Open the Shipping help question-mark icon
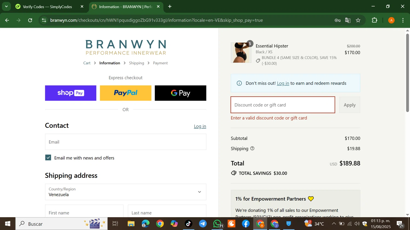The image size is (410, 230). click(x=252, y=148)
